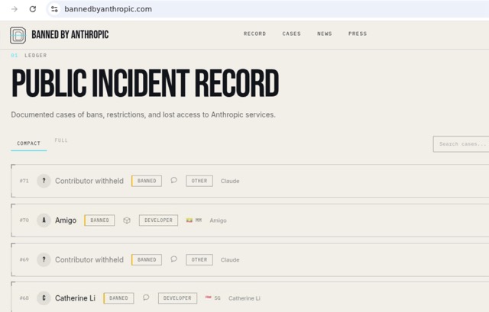The width and height of the screenshot is (489, 312).
Task: Click the case number #68
Action: [24, 298]
